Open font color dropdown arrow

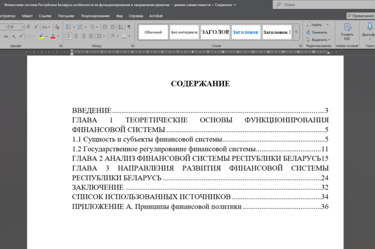(x=58, y=36)
